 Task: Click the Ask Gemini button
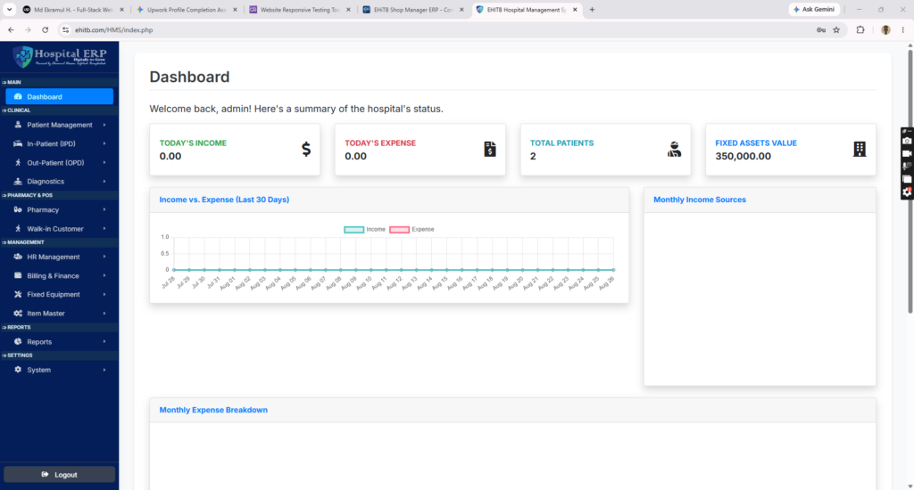click(814, 9)
